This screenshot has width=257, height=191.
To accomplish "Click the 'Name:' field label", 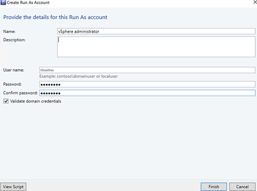I will (9, 31).
